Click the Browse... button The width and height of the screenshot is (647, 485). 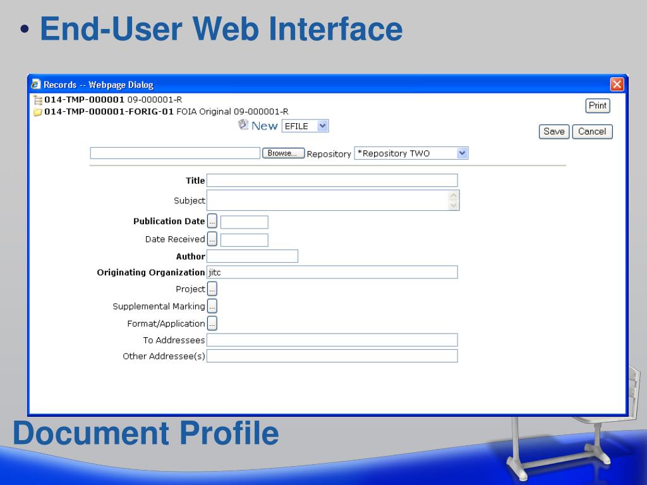284,153
